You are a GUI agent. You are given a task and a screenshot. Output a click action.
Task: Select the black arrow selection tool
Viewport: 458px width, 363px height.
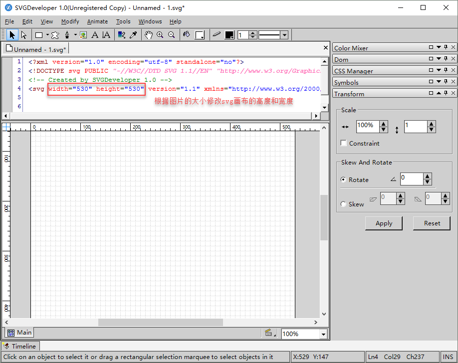pos(12,35)
